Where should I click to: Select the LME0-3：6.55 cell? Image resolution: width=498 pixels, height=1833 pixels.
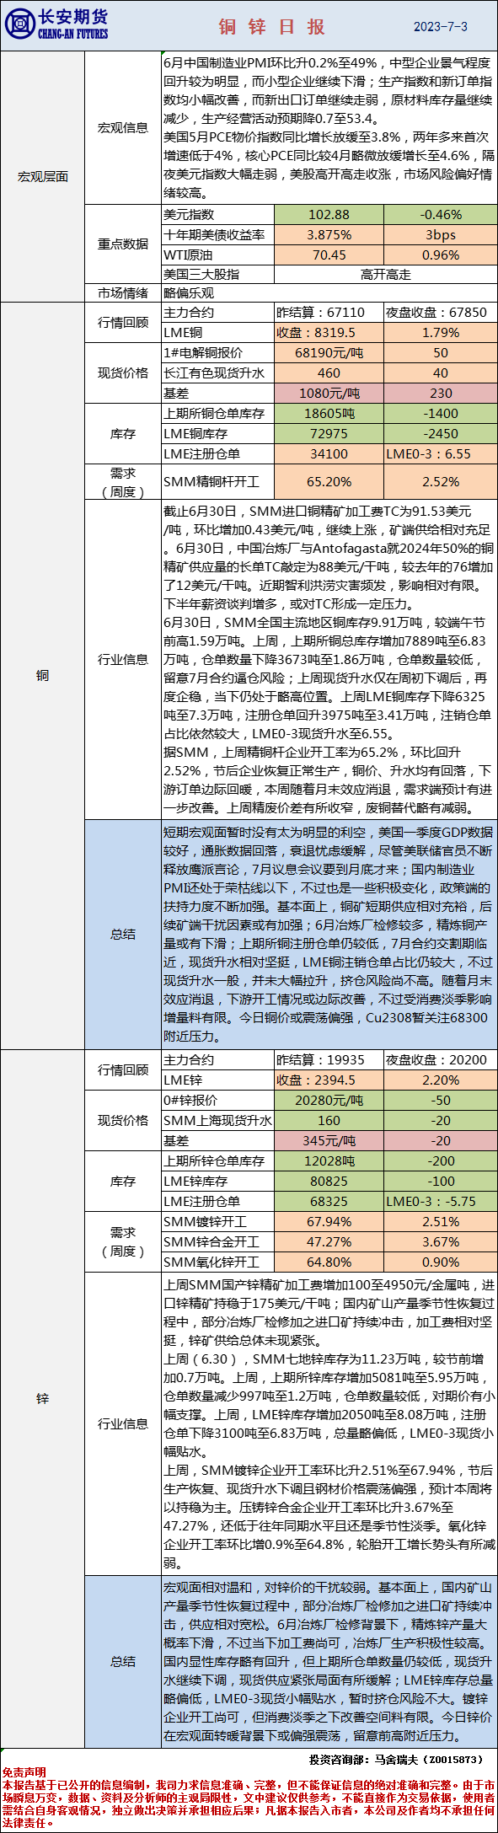[441, 454]
